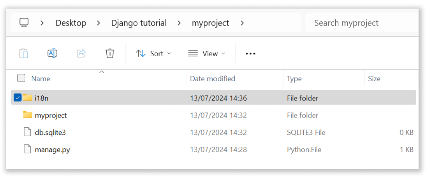427x178 pixels.
Task: Click the Python.File type cell
Action: (x=304, y=149)
